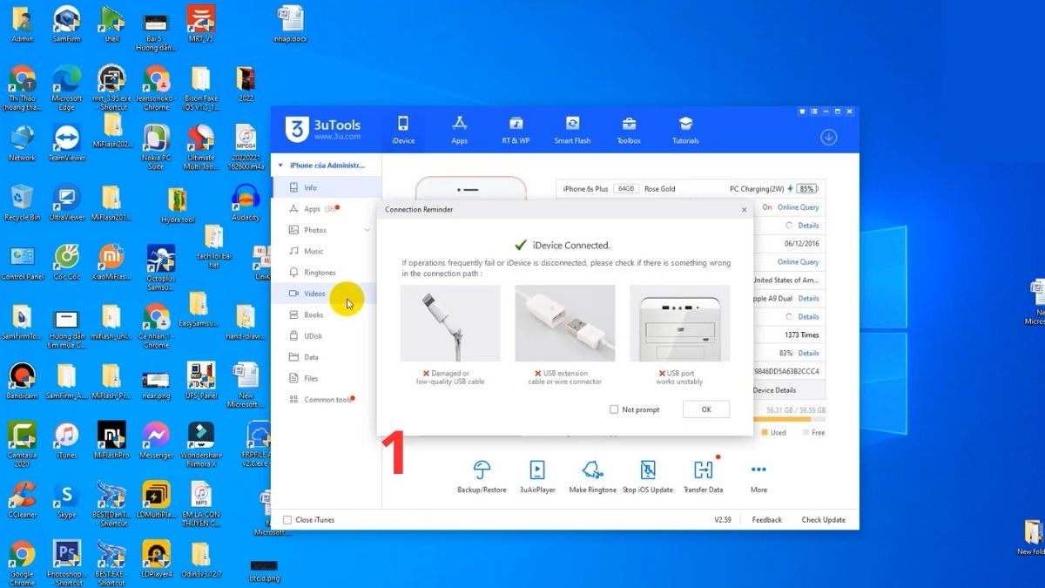
Task: Select the Camtasia 2020 desktop icon
Action: click(x=22, y=444)
